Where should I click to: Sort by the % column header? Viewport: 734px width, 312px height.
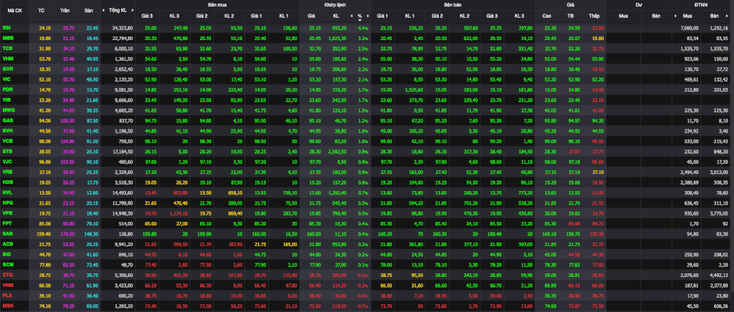(x=360, y=16)
